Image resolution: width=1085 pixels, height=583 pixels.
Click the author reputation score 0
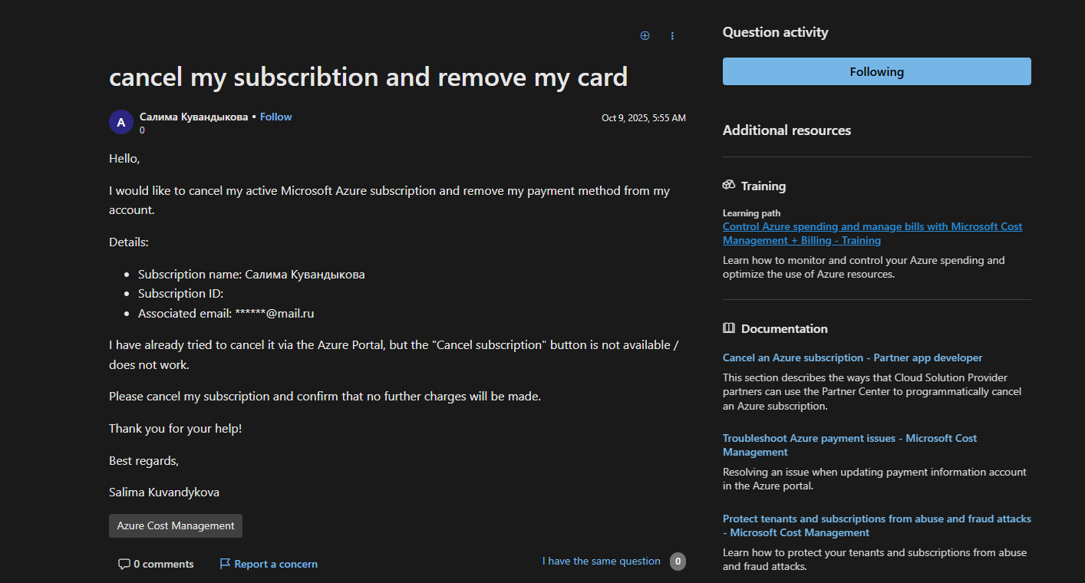click(x=142, y=130)
